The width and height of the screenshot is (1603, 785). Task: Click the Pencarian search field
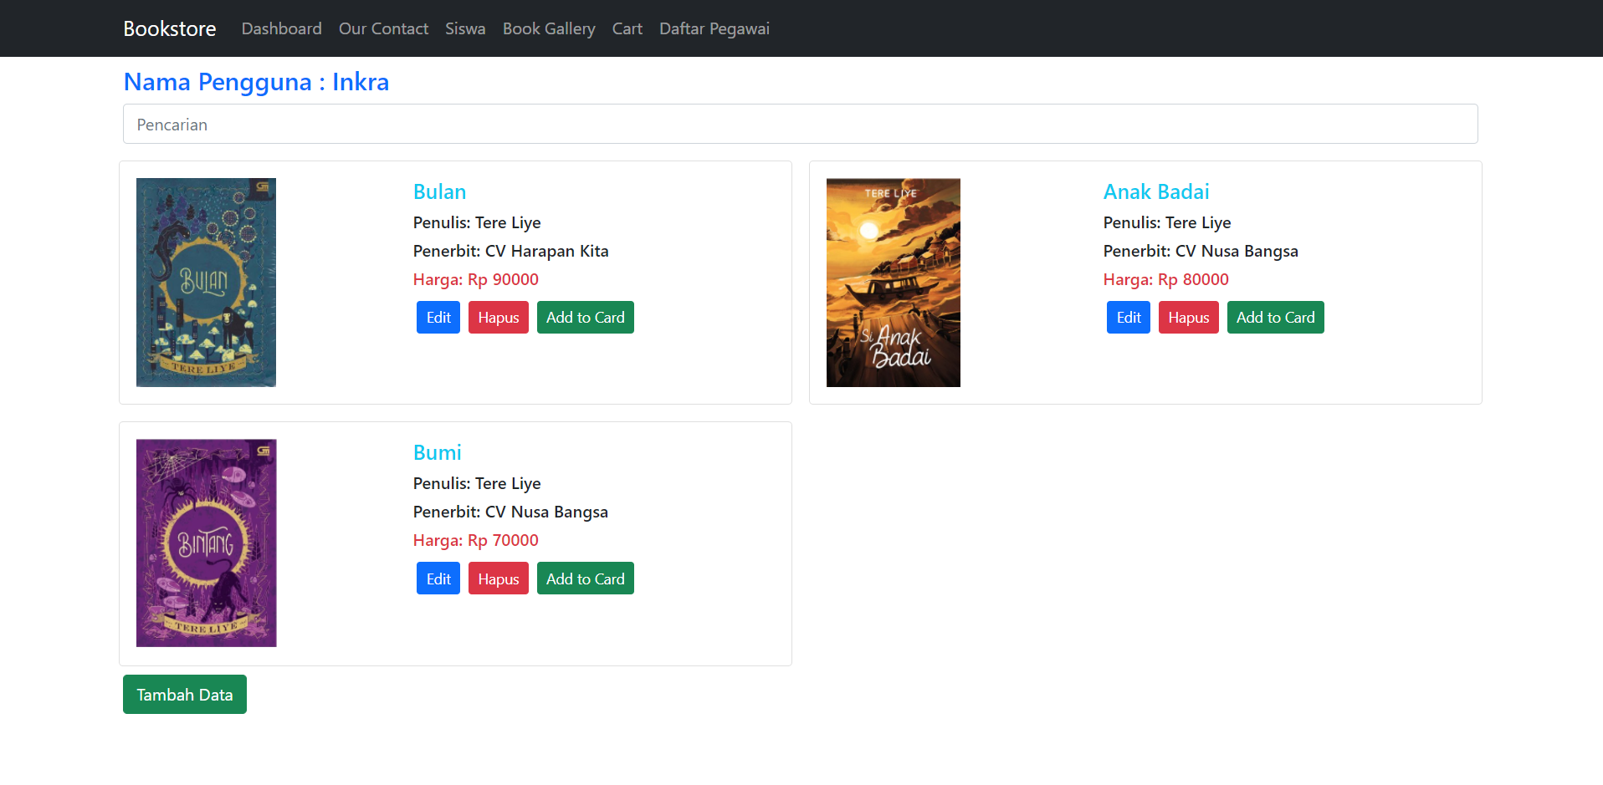[x=800, y=124]
